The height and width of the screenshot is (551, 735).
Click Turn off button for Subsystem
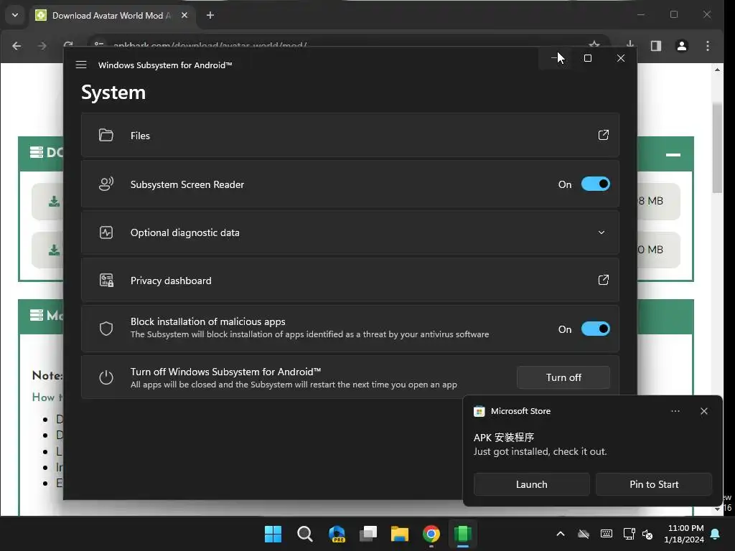tap(563, 377)
